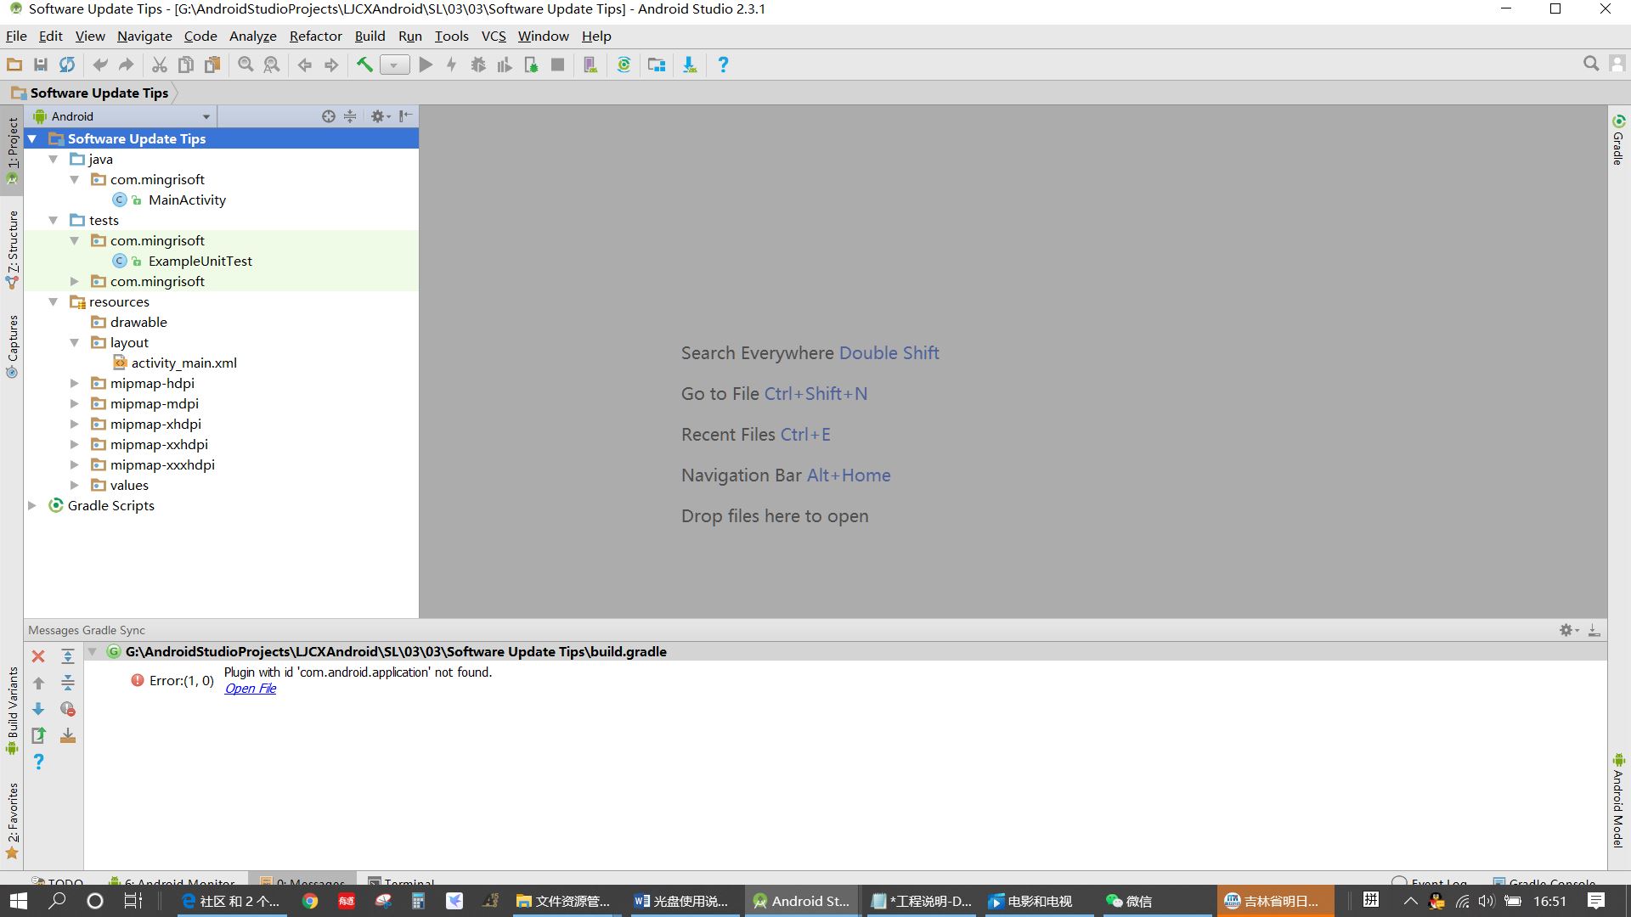The image size is (1631, 917).
Task: Click the Cut scissors icon
Action: click(x=160, y=65)
